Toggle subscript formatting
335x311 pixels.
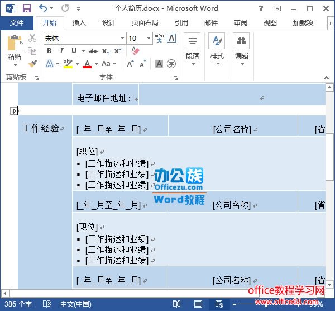tap(106, 51)
